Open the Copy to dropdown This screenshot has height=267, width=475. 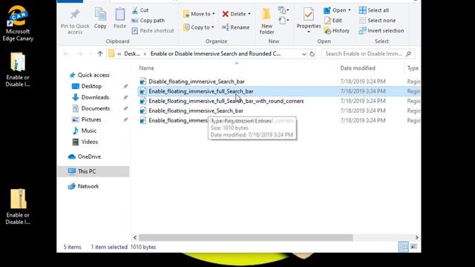[x=199, y=27]
